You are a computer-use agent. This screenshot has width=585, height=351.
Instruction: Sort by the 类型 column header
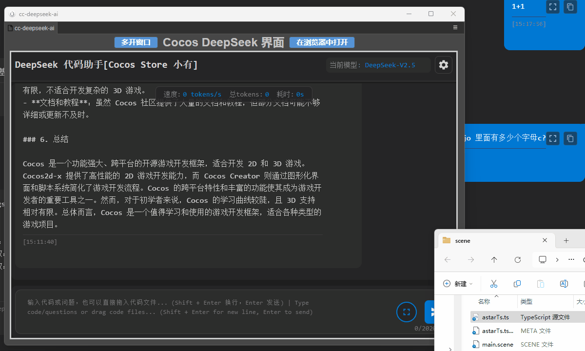pos(526,302)
